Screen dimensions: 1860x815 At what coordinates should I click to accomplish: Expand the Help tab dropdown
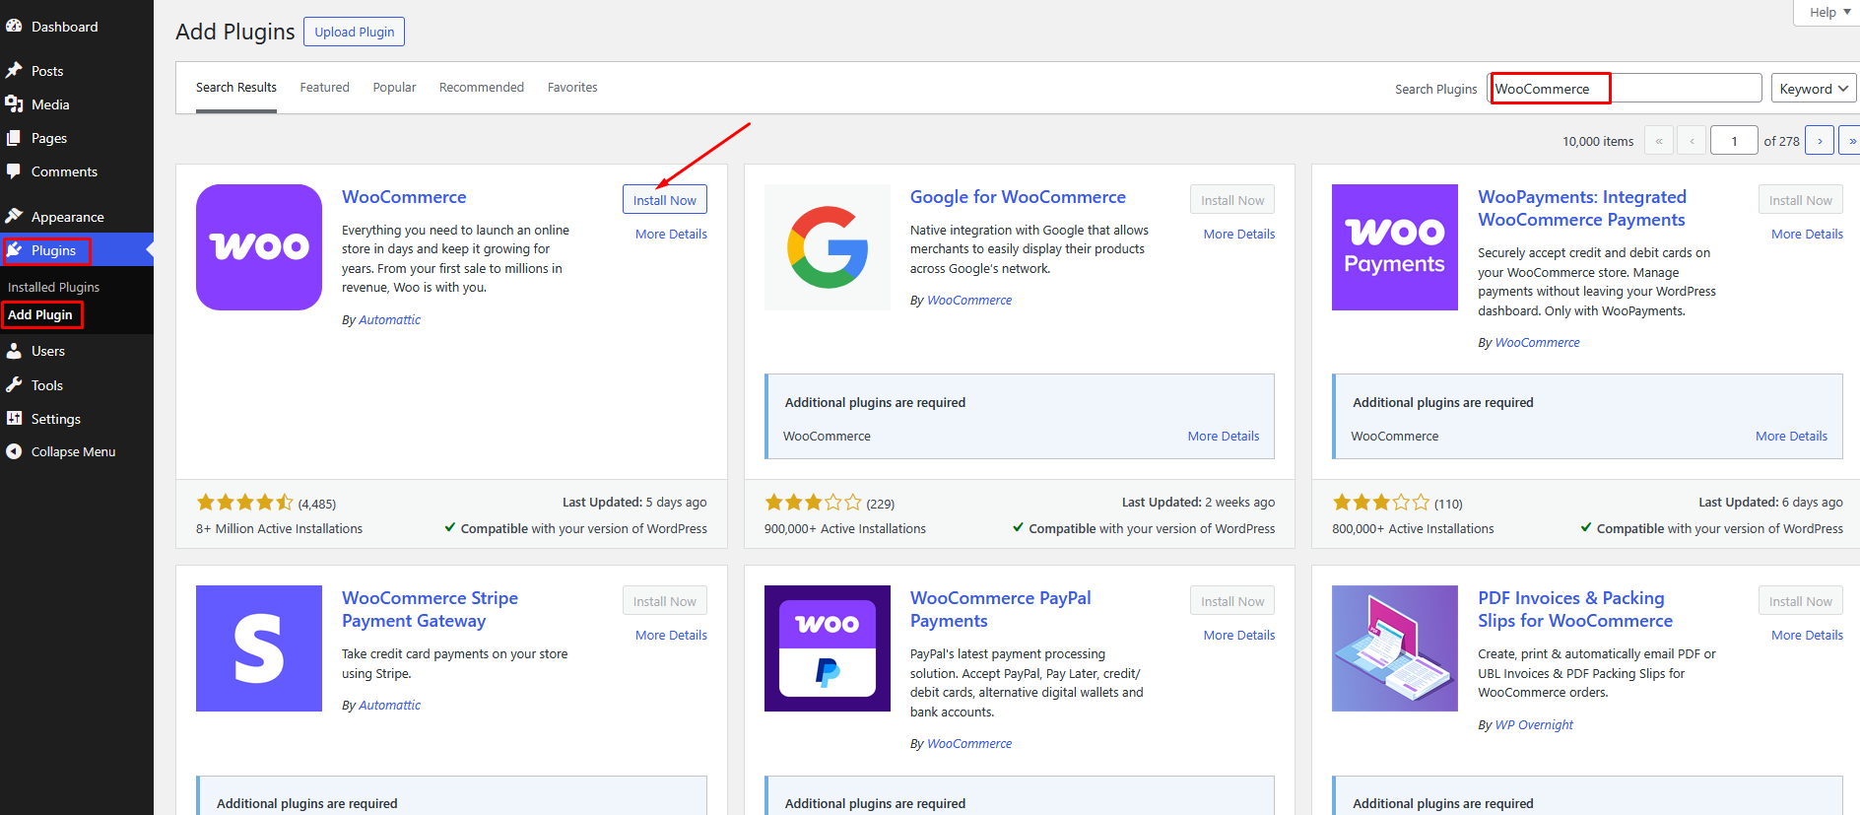click(x=1829, y=12)
